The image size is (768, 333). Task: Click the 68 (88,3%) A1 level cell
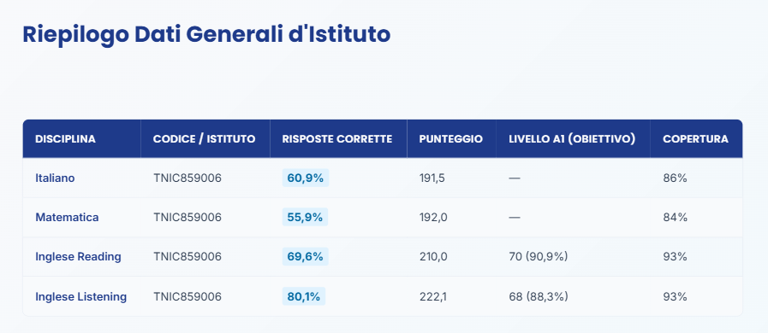pyautogui.click(x=539, y=296)
